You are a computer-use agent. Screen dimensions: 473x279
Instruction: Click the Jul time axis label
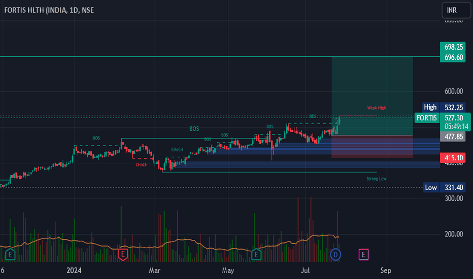(x=306, y=270)
